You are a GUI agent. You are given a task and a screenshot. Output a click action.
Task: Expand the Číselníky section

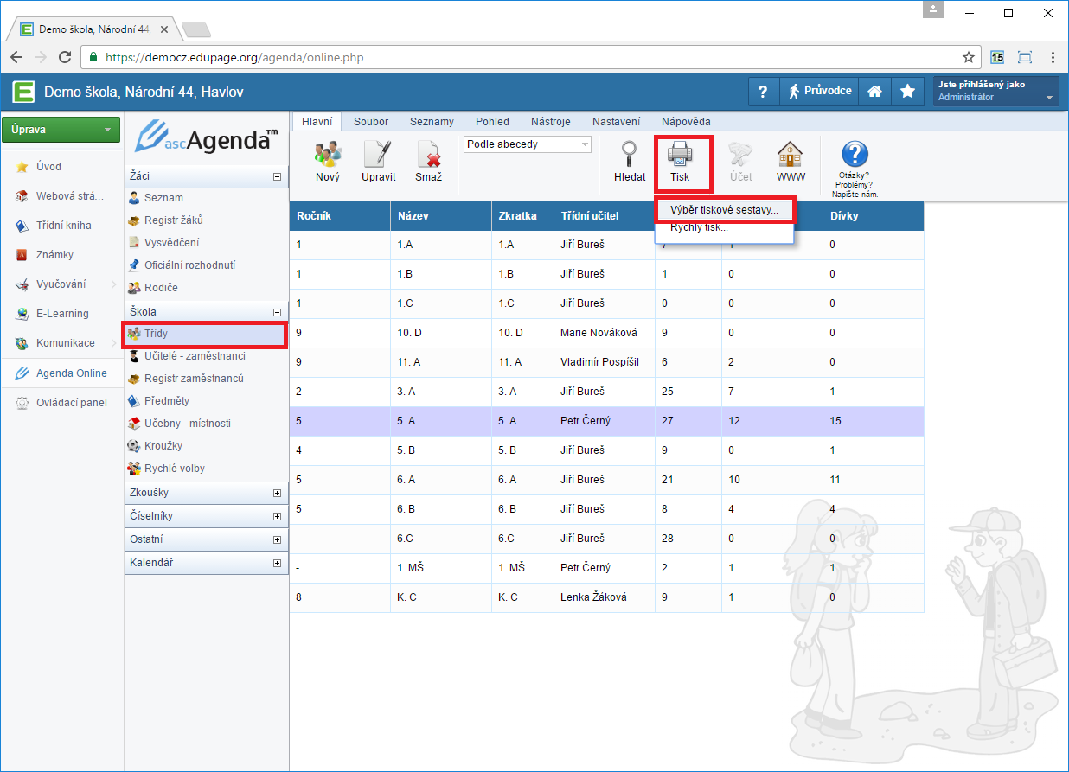pyautogui.click(x=277, y=516)
